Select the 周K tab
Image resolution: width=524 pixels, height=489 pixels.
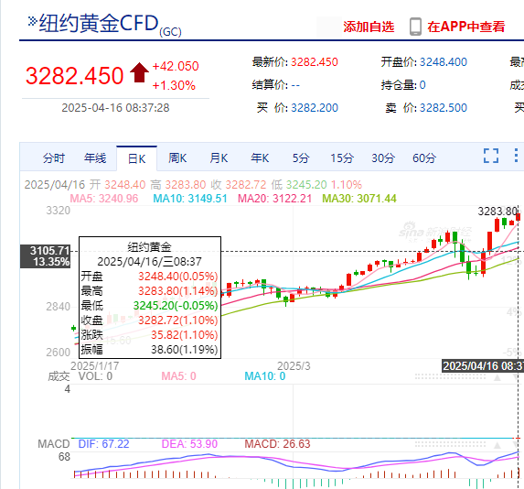point(177,158)
